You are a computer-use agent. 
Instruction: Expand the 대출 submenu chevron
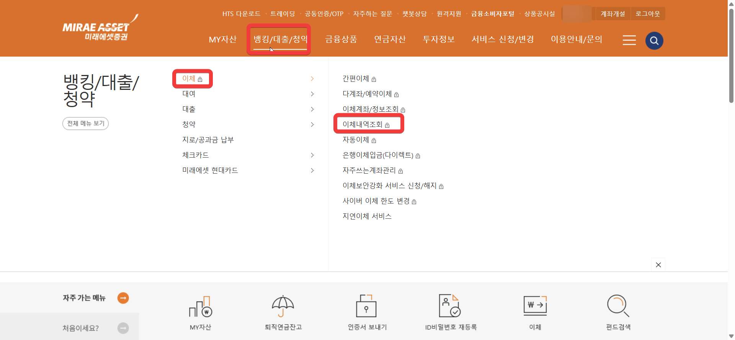tap(312, 109)
